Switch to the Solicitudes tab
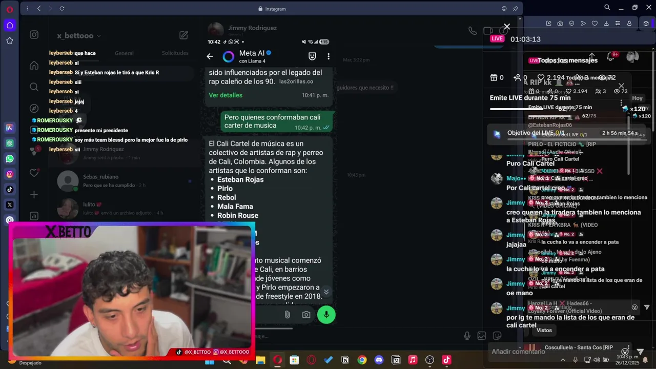The width and height of the screenshot is (656, 369). point(175,53)
